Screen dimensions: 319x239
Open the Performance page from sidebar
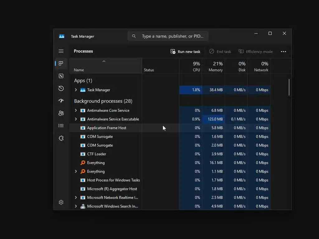pos(61,76)
